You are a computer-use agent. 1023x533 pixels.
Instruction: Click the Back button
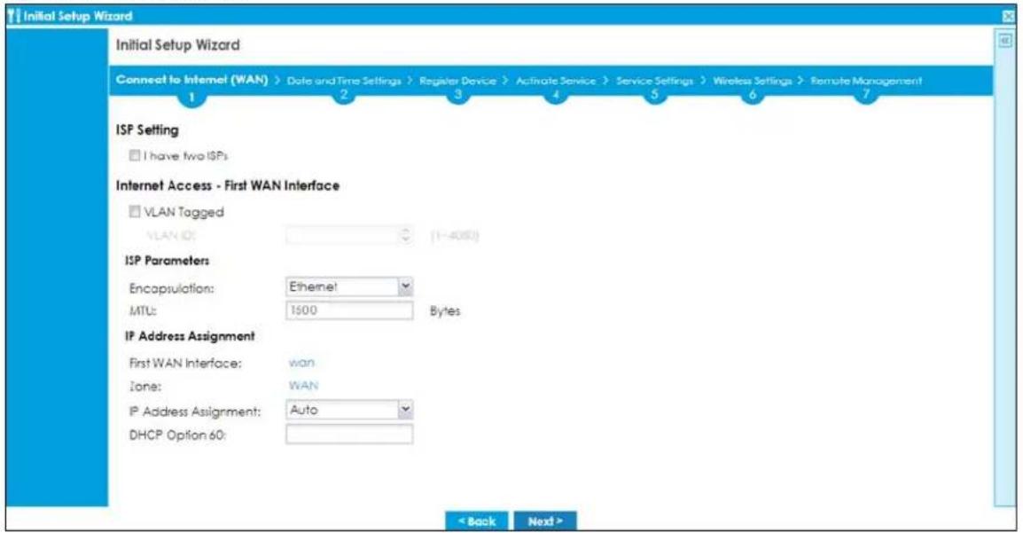[476, 521]
